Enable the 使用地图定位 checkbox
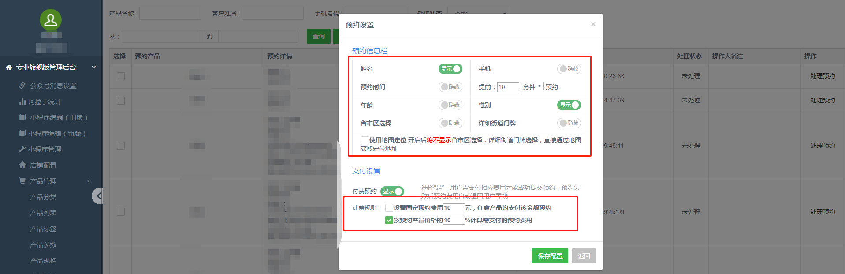845x274 pixels. (365, 140)
